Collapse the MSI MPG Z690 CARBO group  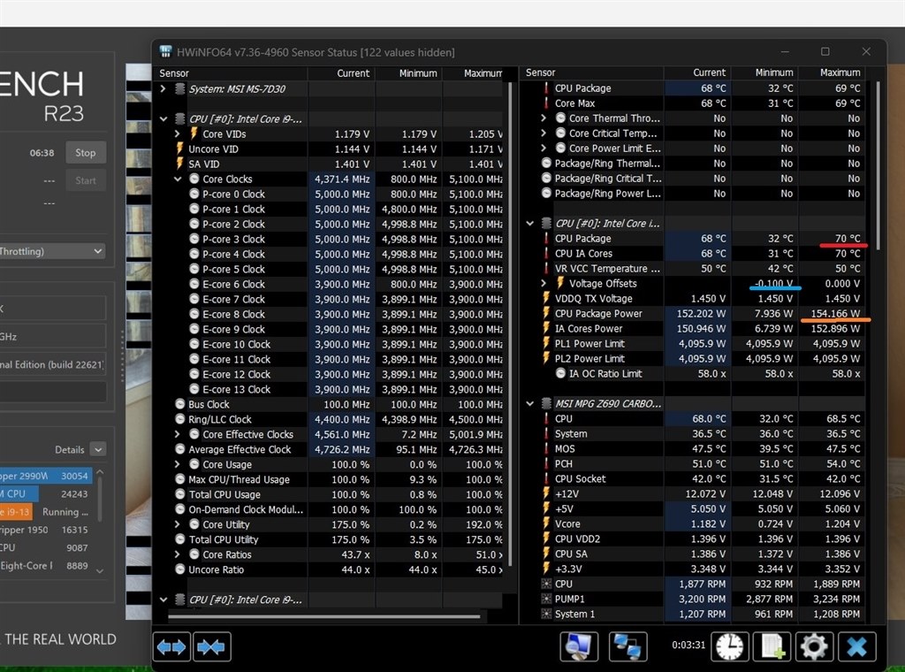coord(530,403)
